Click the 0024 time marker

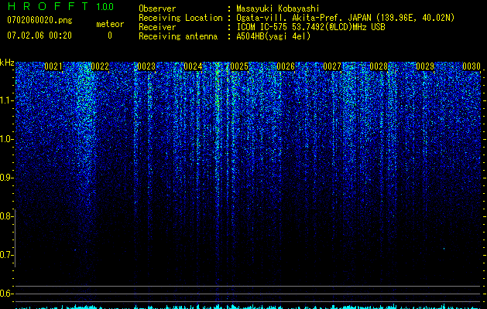coord(193,66)
